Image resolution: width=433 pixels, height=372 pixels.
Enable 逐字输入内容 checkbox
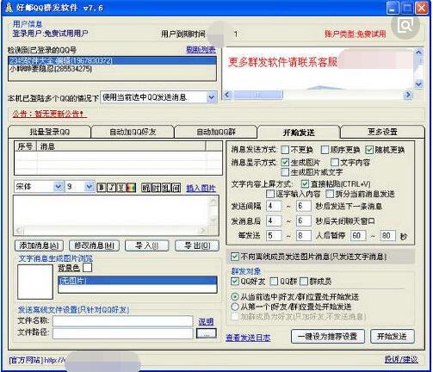pyautogui.click(x=270, y=194)
